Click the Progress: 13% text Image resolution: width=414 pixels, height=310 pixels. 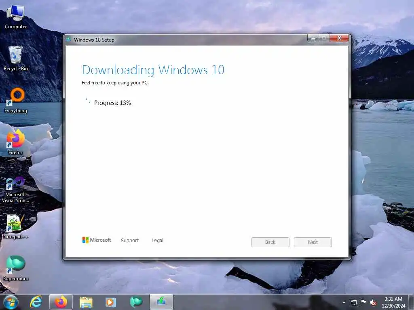point(112,103)
